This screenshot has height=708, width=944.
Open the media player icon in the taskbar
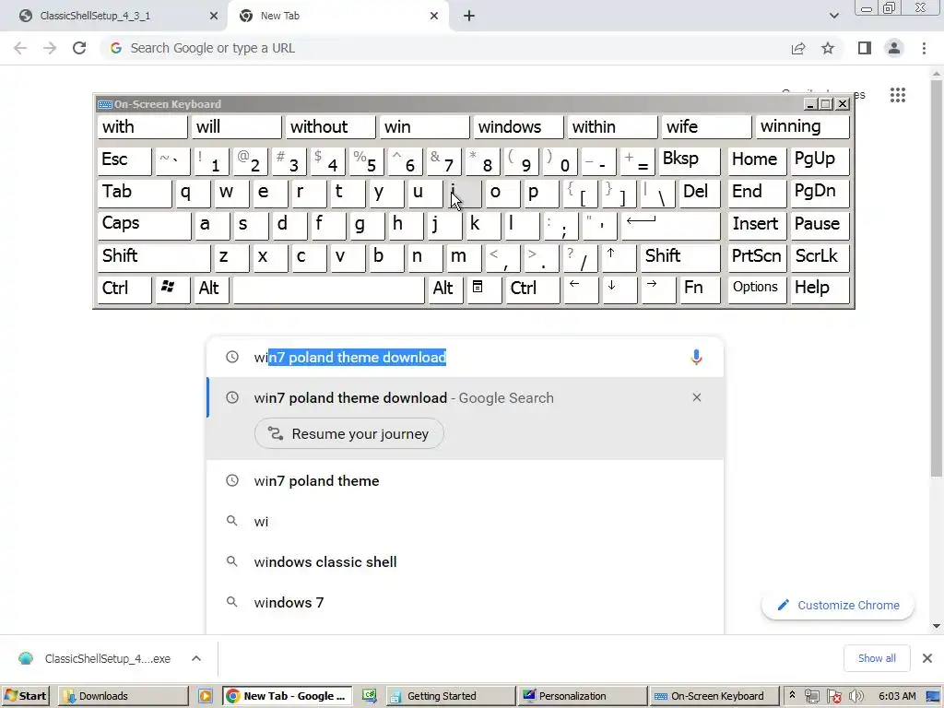coord(206,696)
